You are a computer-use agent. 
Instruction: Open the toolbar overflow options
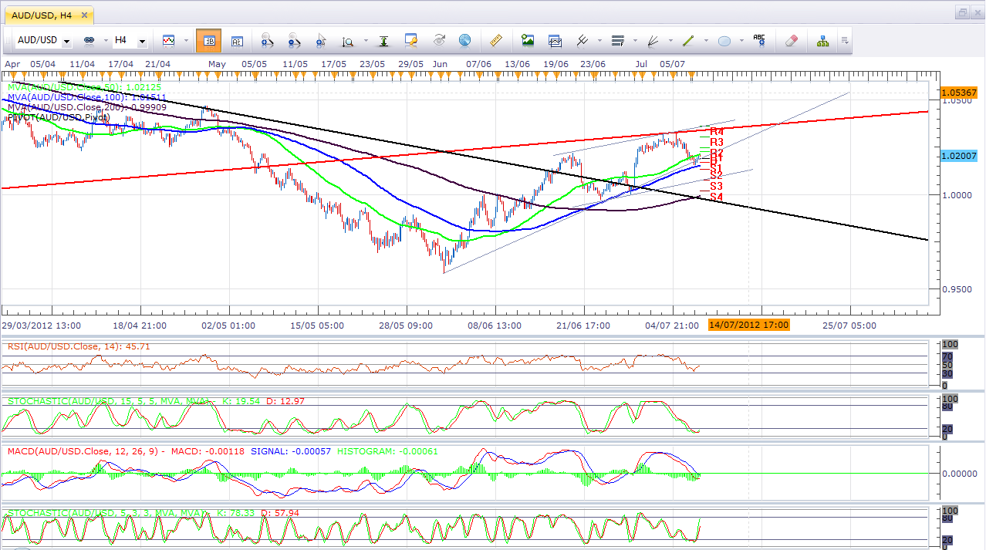click(845, 40)
